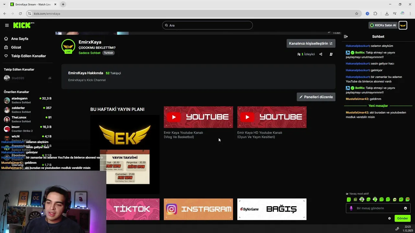Click the purple microphone icon in chat
Screen dimensions: 415x233
click(x=351, y=208)
